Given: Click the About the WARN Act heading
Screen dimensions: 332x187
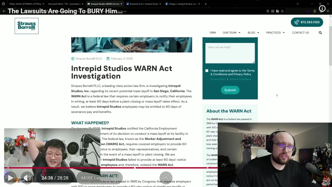Looking at the screenshot, I should point(229,111).
